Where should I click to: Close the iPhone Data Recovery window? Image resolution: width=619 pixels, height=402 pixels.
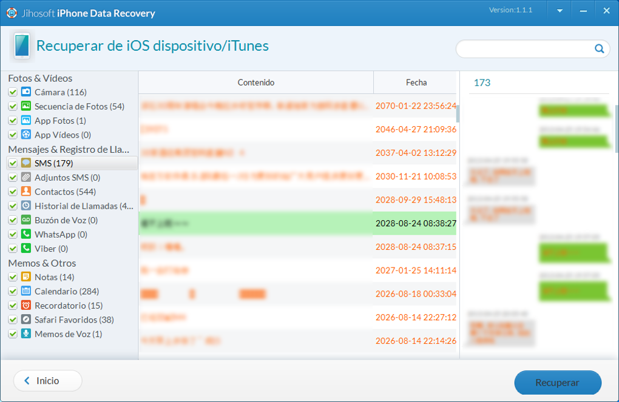coord(606,11)
